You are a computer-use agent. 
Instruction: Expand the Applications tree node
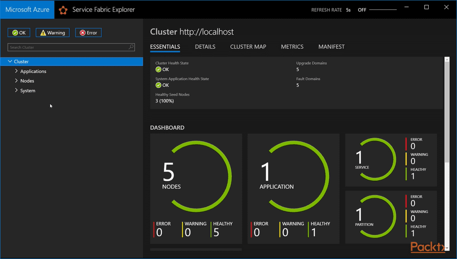pos(16,71)
